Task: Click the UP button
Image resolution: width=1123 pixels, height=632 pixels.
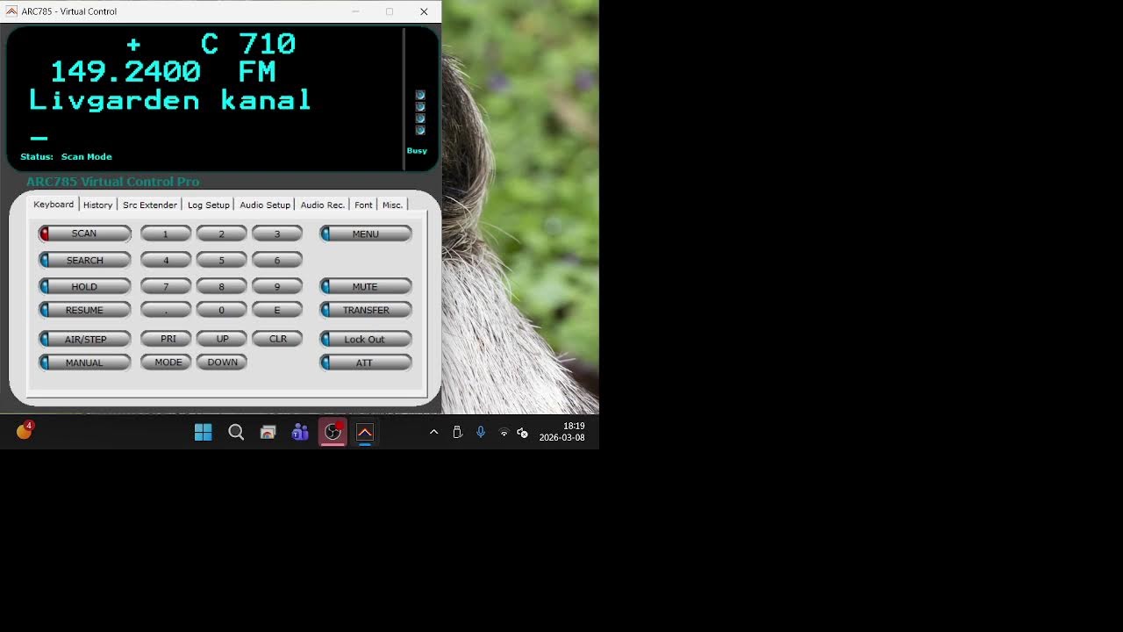Action: (221, 339)
